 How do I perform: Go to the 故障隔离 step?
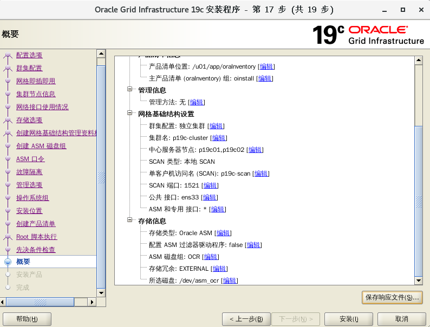(29, 172)
